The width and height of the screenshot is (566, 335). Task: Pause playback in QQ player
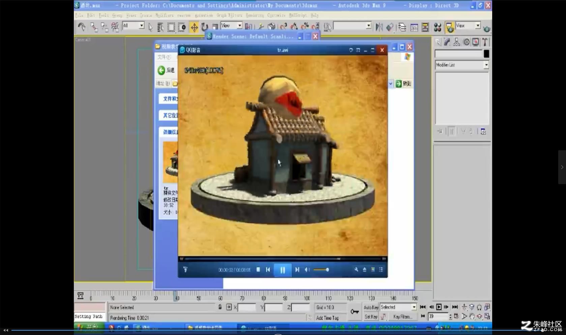point(282,270)
